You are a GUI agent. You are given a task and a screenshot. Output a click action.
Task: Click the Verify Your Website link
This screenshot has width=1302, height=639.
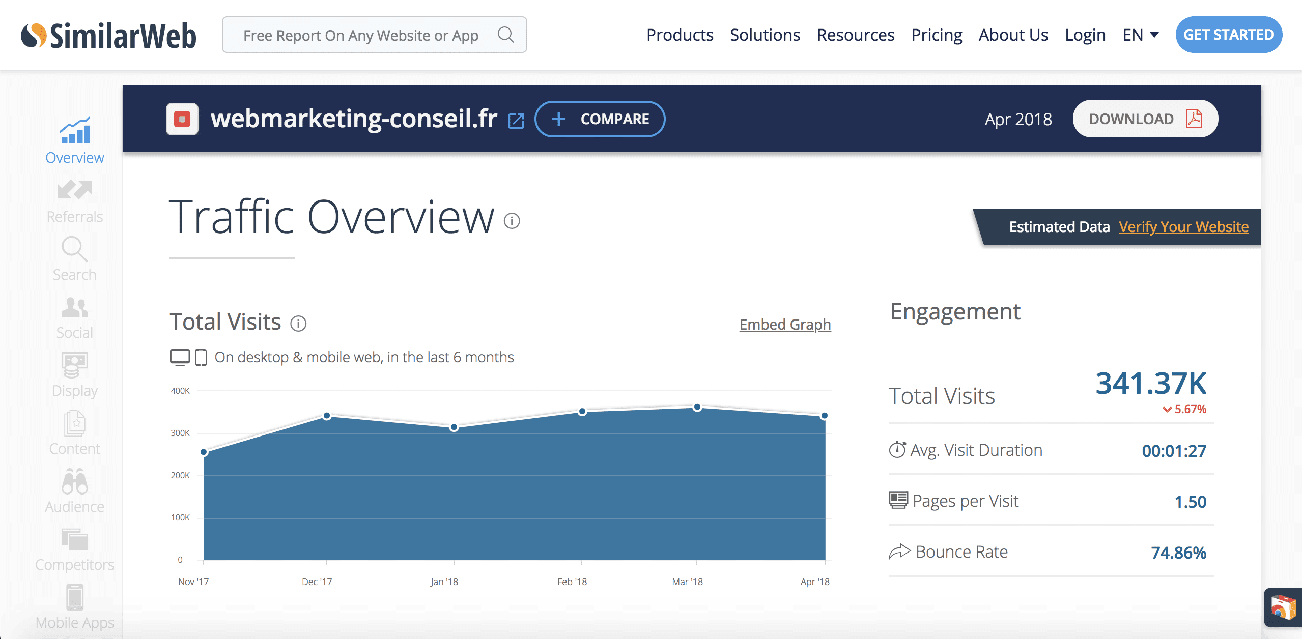coord(1183,226)
